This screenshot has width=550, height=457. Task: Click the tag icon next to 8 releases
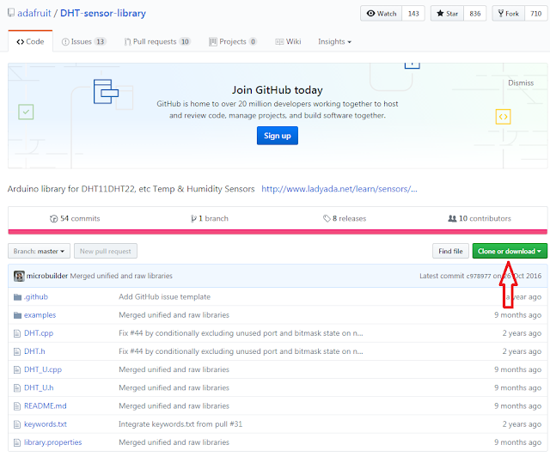(327, 219)
